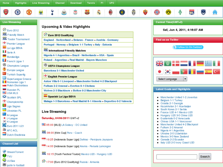Switch language with the UK flag
This screenshot has width=223, height=167.
click(x=160, y=63)
